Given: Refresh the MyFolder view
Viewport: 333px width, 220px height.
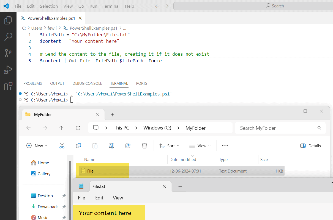Looking at the screenshot, I should click(x=78, y=128).
